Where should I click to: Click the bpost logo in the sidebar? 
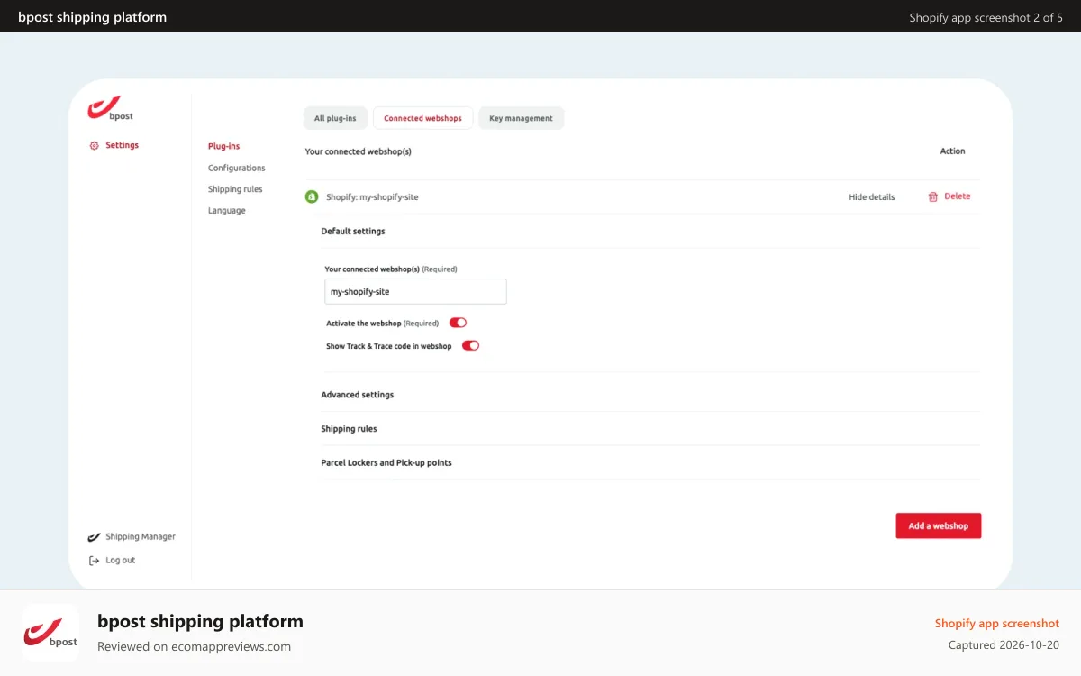pos(111,109)
